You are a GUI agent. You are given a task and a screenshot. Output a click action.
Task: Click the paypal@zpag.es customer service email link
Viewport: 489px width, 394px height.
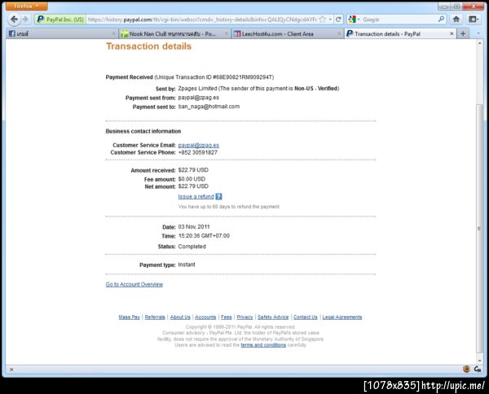click(199, 145)
